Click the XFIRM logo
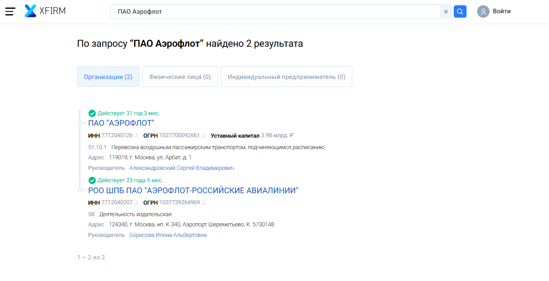 (x=45, y=11)
